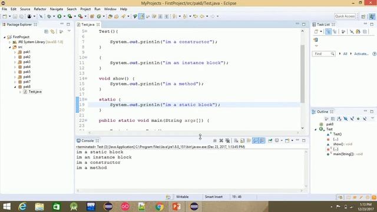The image size is (377, 212).
Task: Open Package Explorer View Menu dropdown
Action: point(69,31)
